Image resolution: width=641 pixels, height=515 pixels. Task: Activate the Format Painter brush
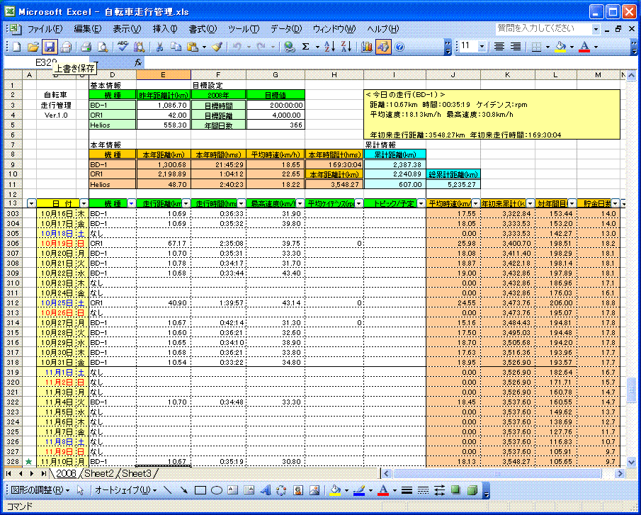point(217,47)
